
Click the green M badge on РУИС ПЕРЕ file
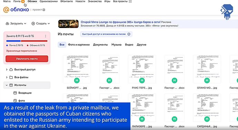[x=142, y=80]
